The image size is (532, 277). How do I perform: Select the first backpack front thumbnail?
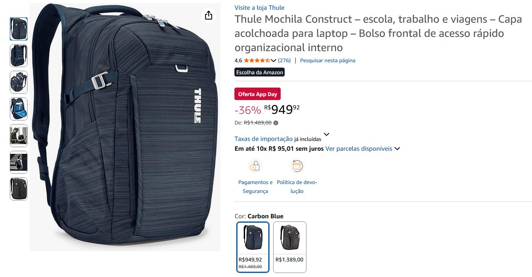pyautogui.click(x=19, y=29)
